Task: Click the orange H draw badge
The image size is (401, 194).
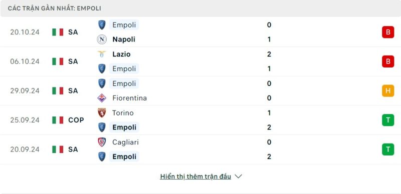Action: click(388, 90)
